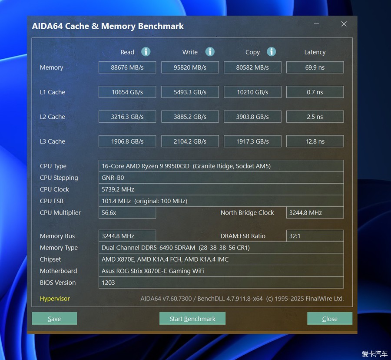391x360 pixels.
Task: Click the Motherboard label
Action: click(58, 271)
